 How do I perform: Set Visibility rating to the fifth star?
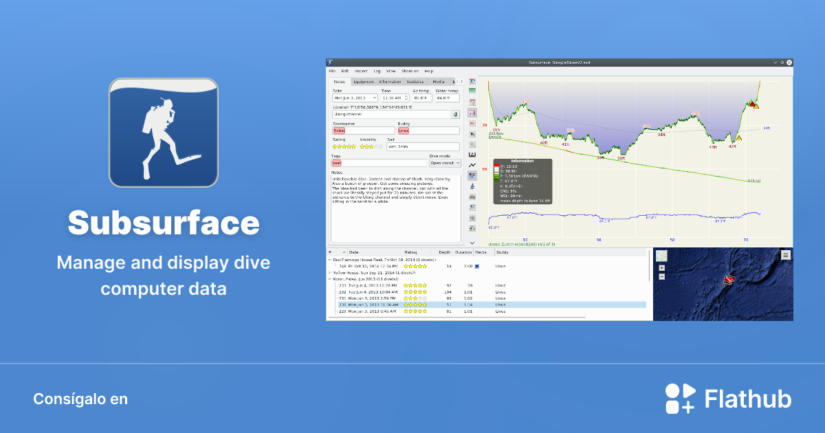pyautogui.click(x=382, y=146)
